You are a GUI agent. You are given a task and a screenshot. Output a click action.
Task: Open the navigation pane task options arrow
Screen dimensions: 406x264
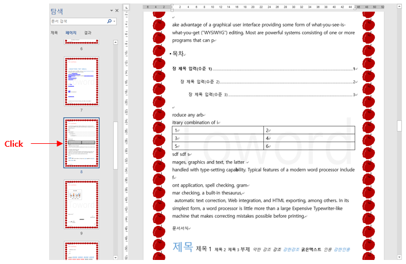(111, 10)
